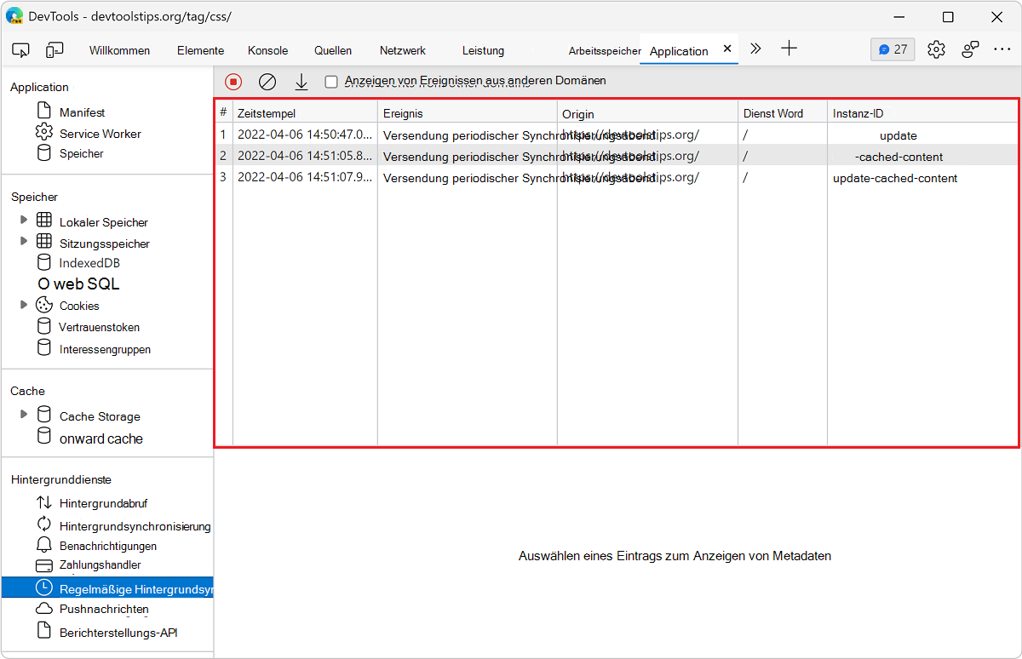
Task: Click the Cache Storage database icon
Action: (44, 415)
